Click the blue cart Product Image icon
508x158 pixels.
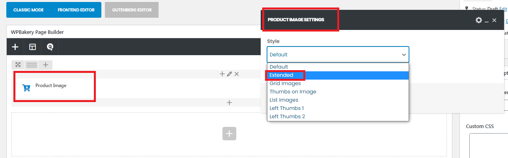26,87
